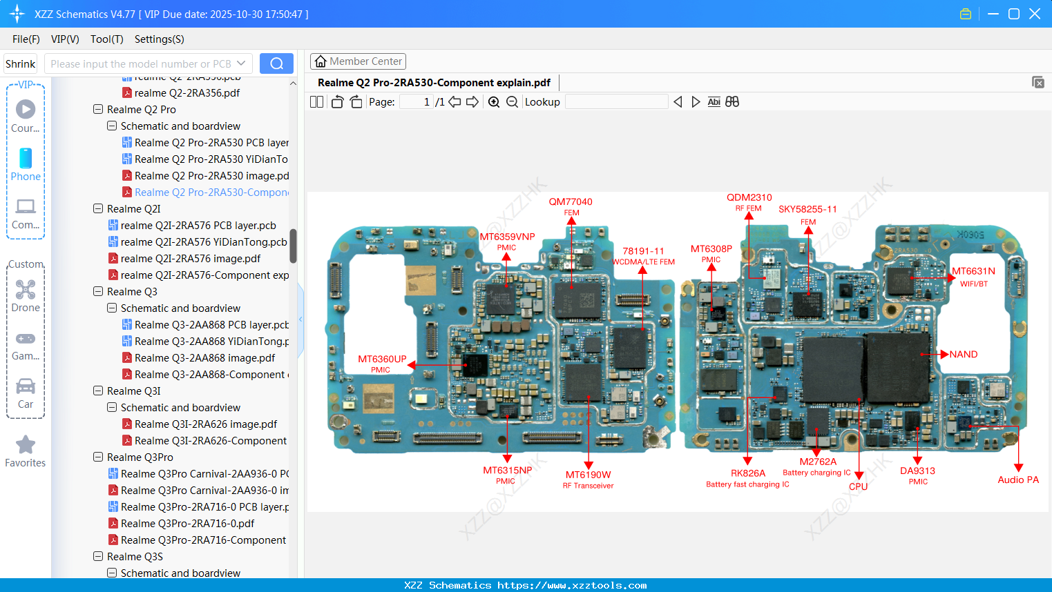Collapse the Realme Q3I folder

98,391
